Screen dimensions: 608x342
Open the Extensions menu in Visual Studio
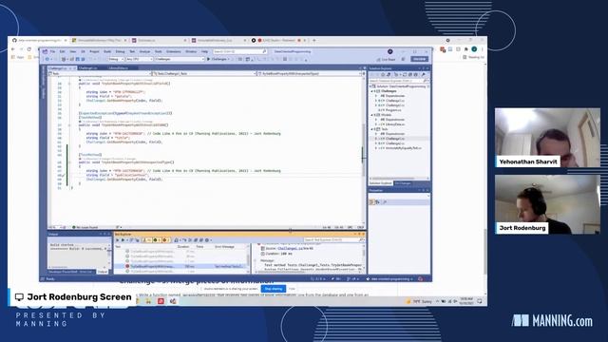(173, 51)
